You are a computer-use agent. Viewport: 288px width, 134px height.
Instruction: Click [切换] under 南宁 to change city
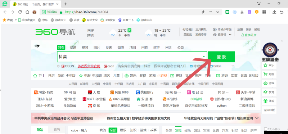91,35
